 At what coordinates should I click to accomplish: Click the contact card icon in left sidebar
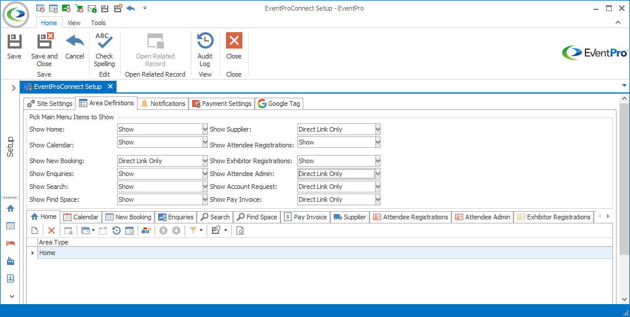11,278
